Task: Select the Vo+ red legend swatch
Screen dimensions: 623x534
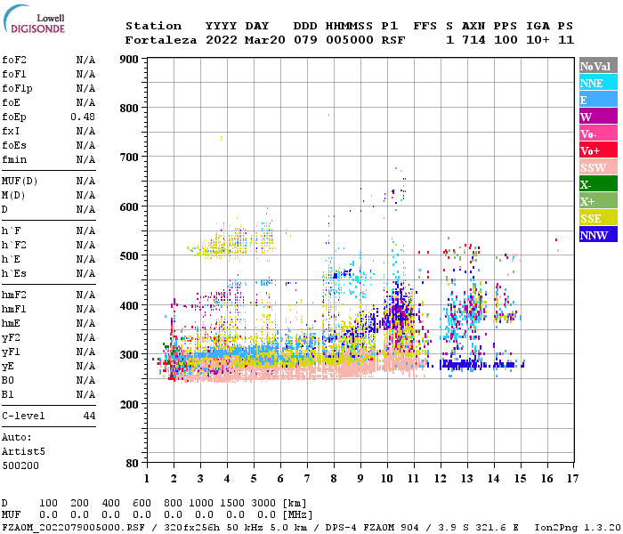Action: click(598, 150)
